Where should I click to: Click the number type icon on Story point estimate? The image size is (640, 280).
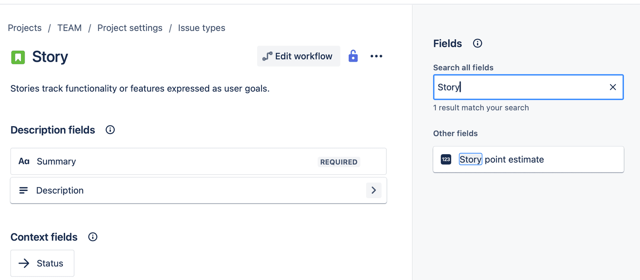tap(446, 159)
